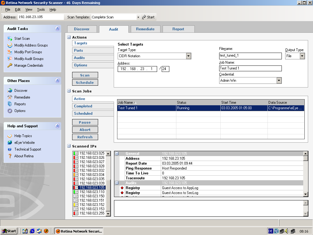Open Internet Explorer from quick launch

click(32, 231)
